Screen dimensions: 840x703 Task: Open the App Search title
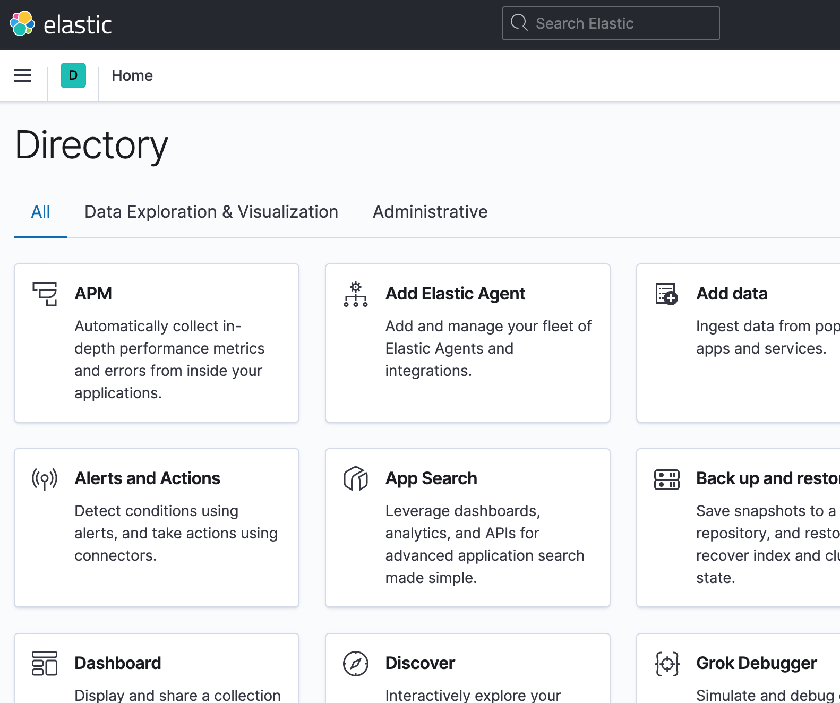pyautogui.click(x=431, y=478)
